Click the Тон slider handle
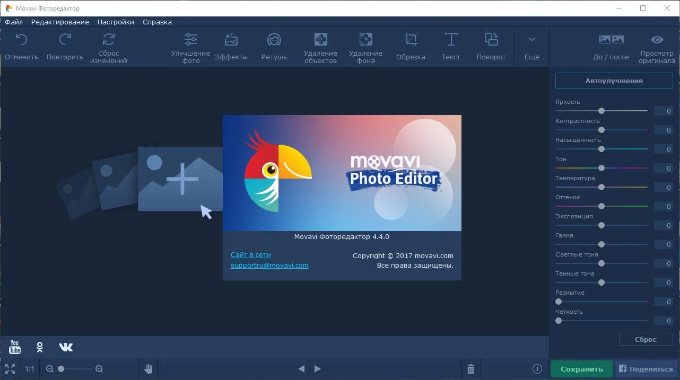 pyautogui.click(x=601, y=168)
